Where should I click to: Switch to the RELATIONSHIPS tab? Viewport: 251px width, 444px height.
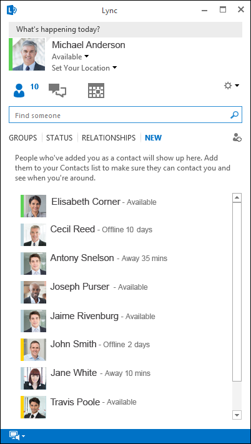click(109, 138)
